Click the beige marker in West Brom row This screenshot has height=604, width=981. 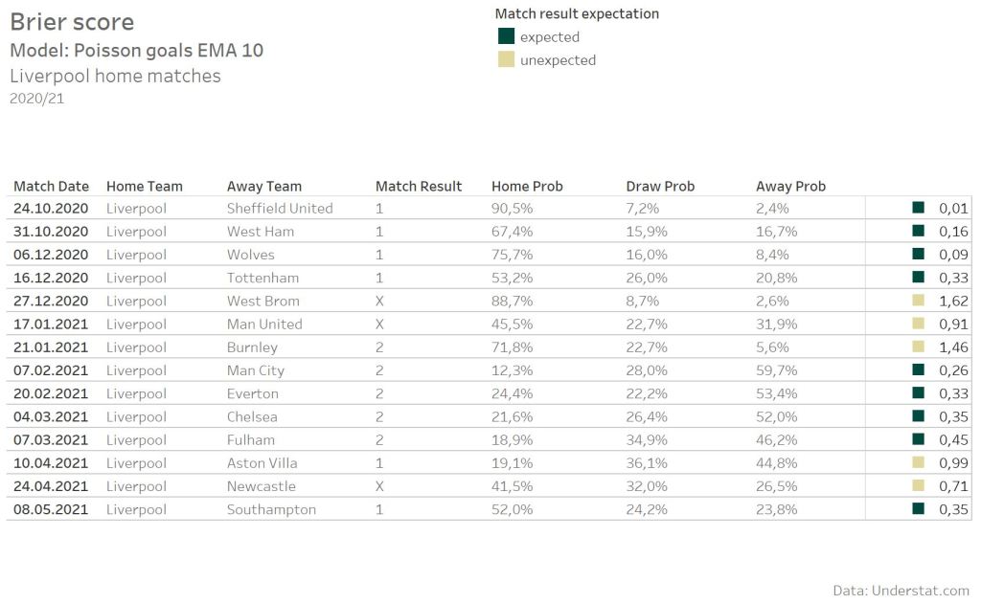918,300
